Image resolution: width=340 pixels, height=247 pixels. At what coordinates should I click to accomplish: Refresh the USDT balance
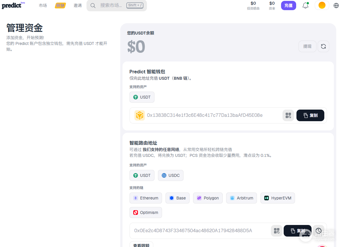coord(323,46)
